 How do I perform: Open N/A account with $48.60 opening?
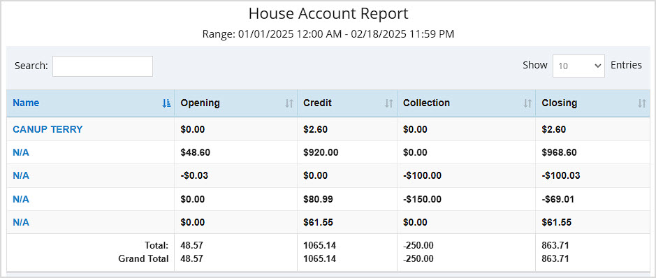tap(21, 152)
